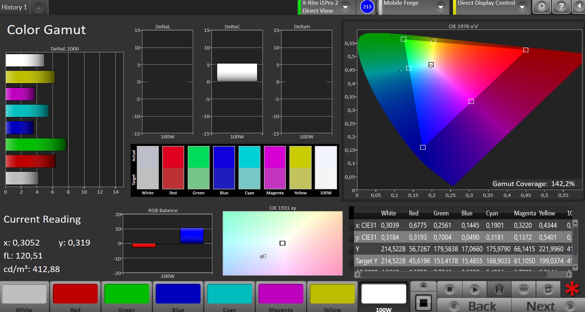The height and width of the screenshot is (312, 585).
Task: Select the Green measurement patch button
Action: coord(127,297)
